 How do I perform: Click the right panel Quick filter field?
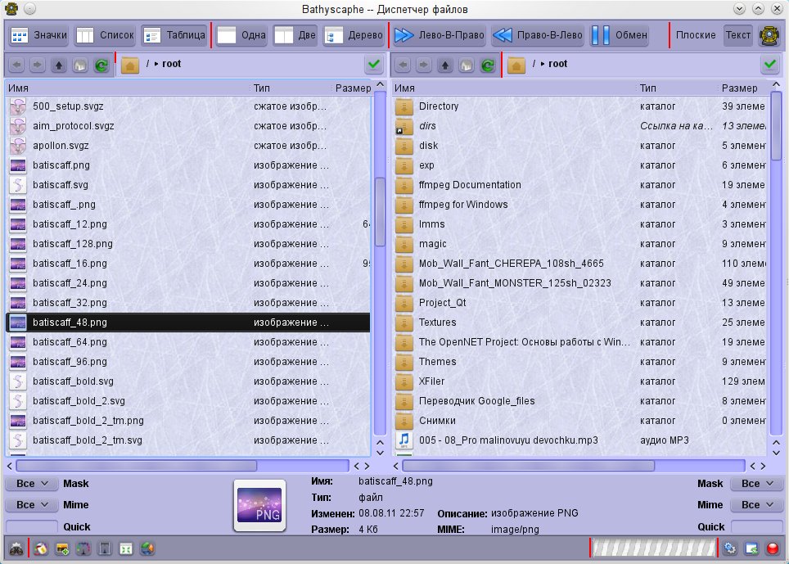[x=757, y=527]
